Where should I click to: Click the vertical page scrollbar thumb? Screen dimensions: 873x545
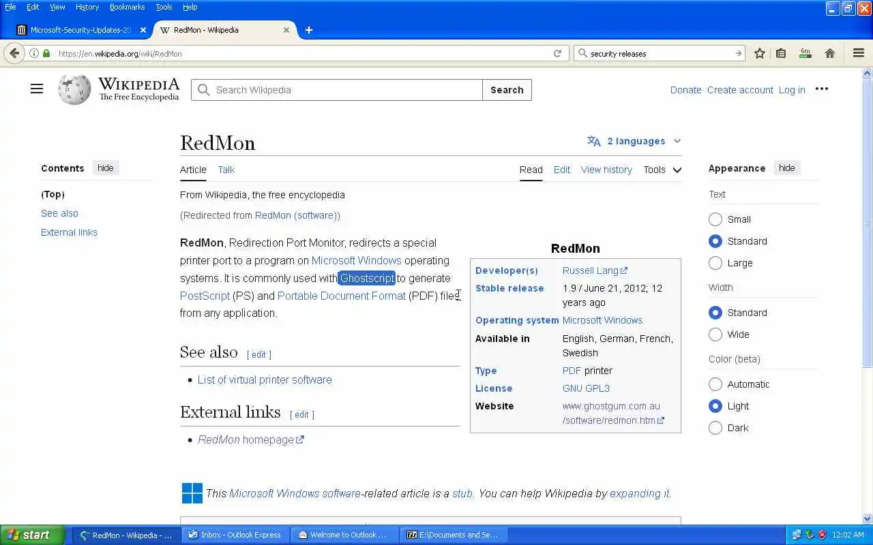tap(868, 225)
